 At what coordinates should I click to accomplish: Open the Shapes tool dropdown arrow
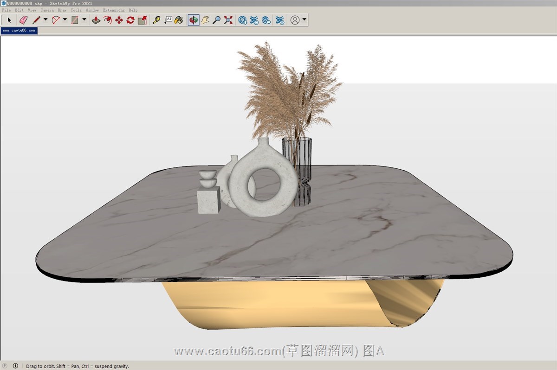84,19
